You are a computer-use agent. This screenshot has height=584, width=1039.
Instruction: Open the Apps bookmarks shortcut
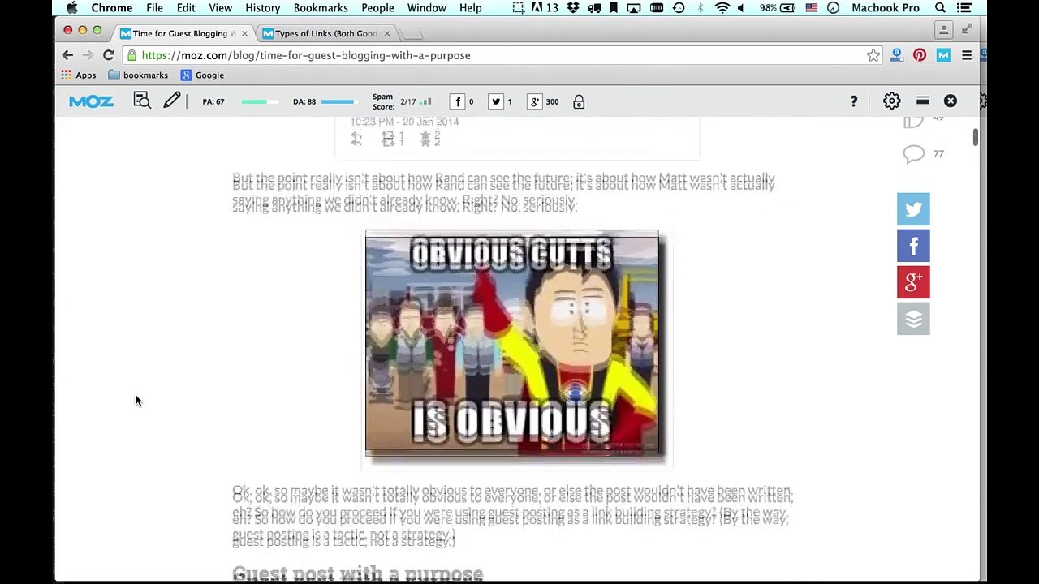[x=78, y=75]
